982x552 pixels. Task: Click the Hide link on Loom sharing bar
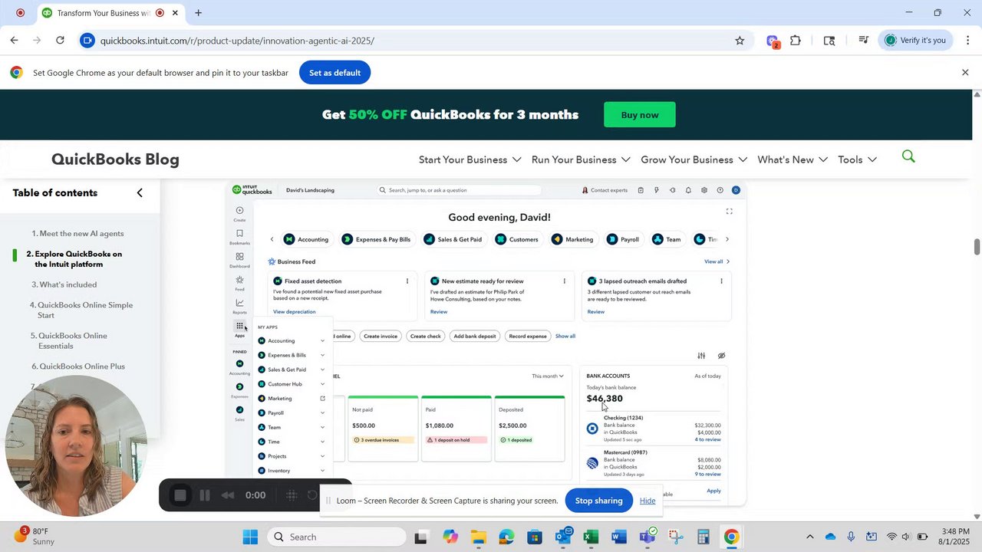pos(648,501)
